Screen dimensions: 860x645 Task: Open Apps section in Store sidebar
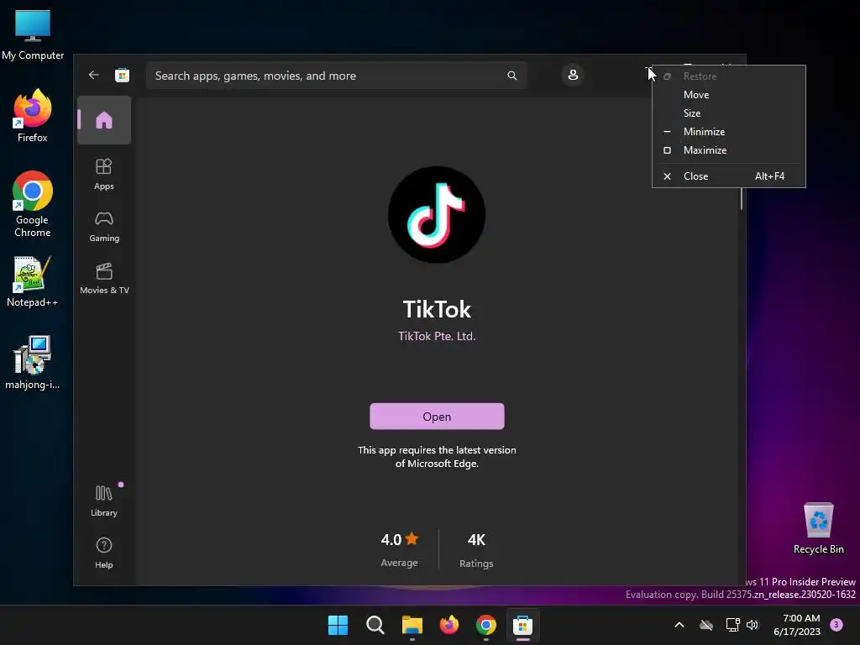[104, 175]
